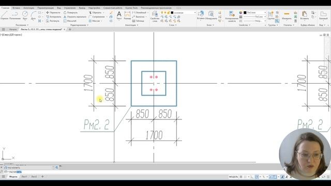Select the Круг circle tool
The width and height of the screenshot is (331, 186).
[25, 16]
